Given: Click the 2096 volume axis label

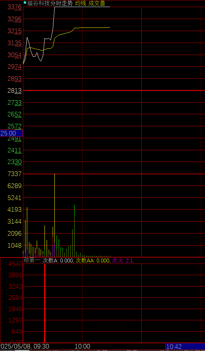Looking at the screenshot, I should 14,234.
